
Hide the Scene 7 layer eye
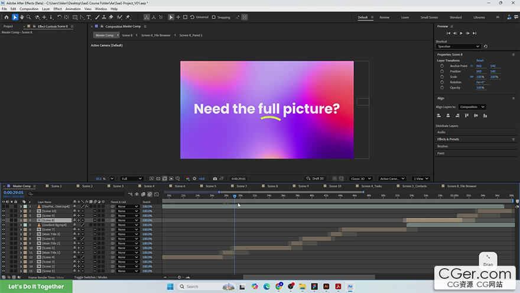point(4,230)
